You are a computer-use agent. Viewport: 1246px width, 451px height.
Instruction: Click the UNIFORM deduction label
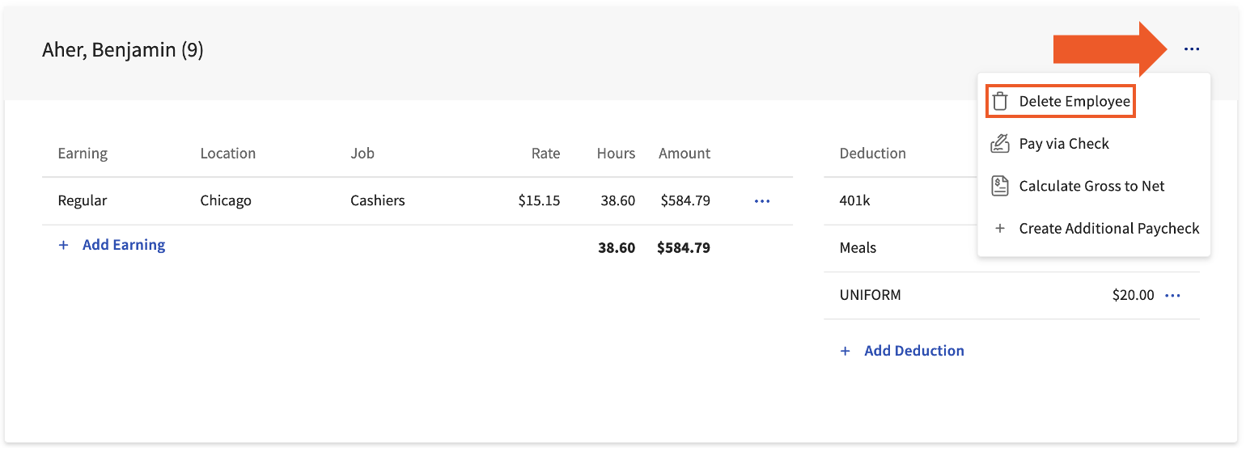pos(871,296)
